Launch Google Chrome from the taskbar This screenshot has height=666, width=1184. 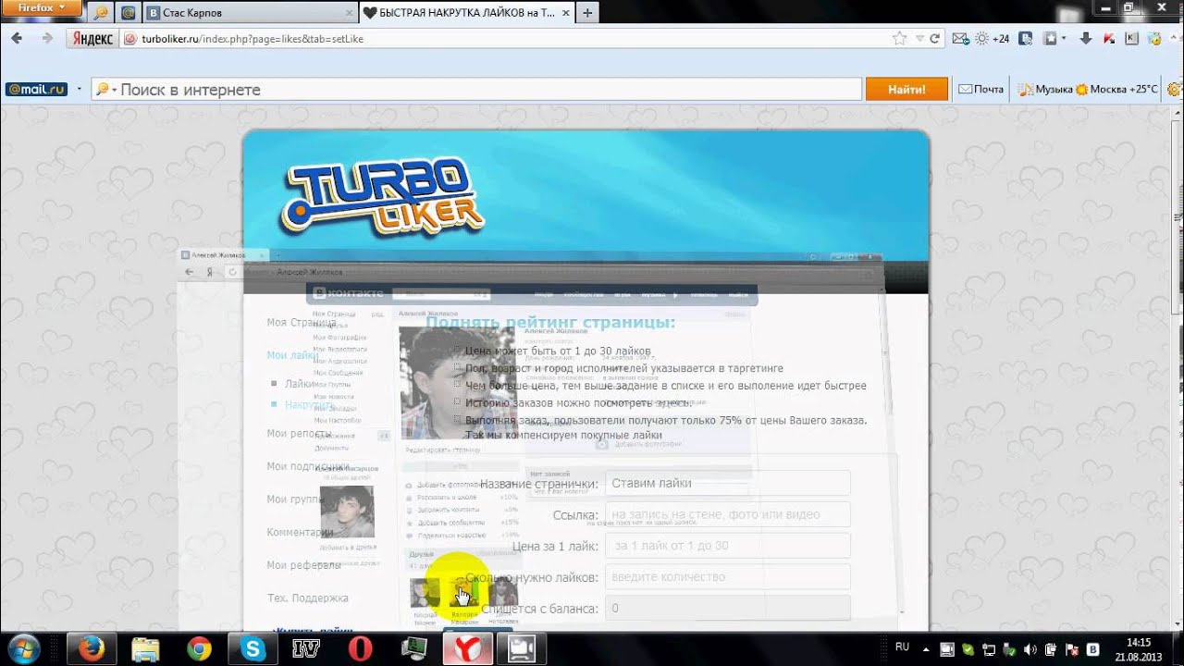click(x=199, y=648)
